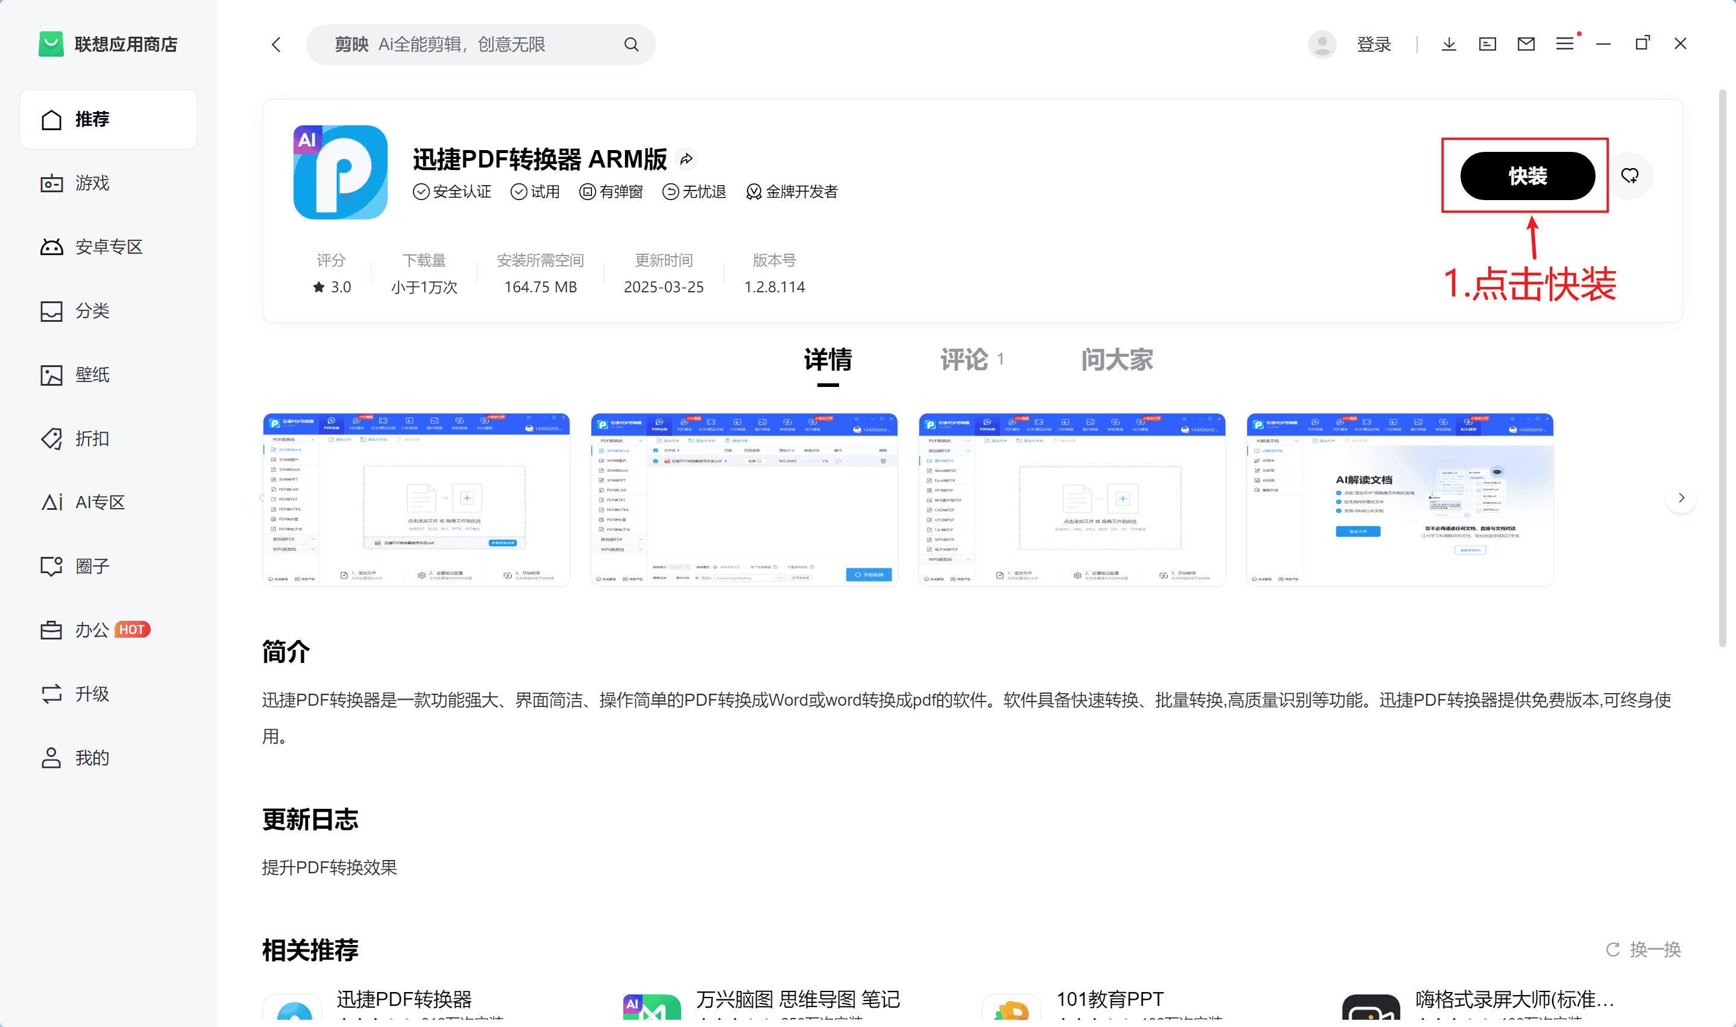Open the hamburger menu icon

pos(1564,44)
